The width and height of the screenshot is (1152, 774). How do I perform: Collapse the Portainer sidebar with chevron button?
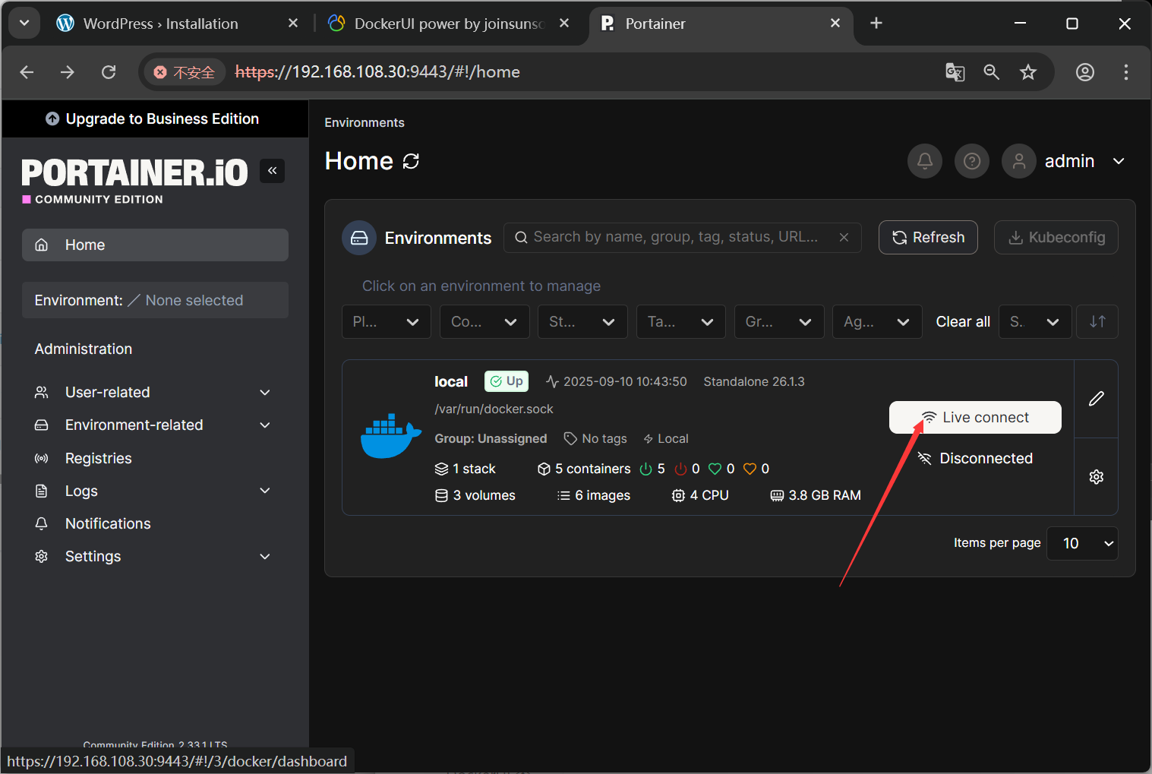point(272,171)
